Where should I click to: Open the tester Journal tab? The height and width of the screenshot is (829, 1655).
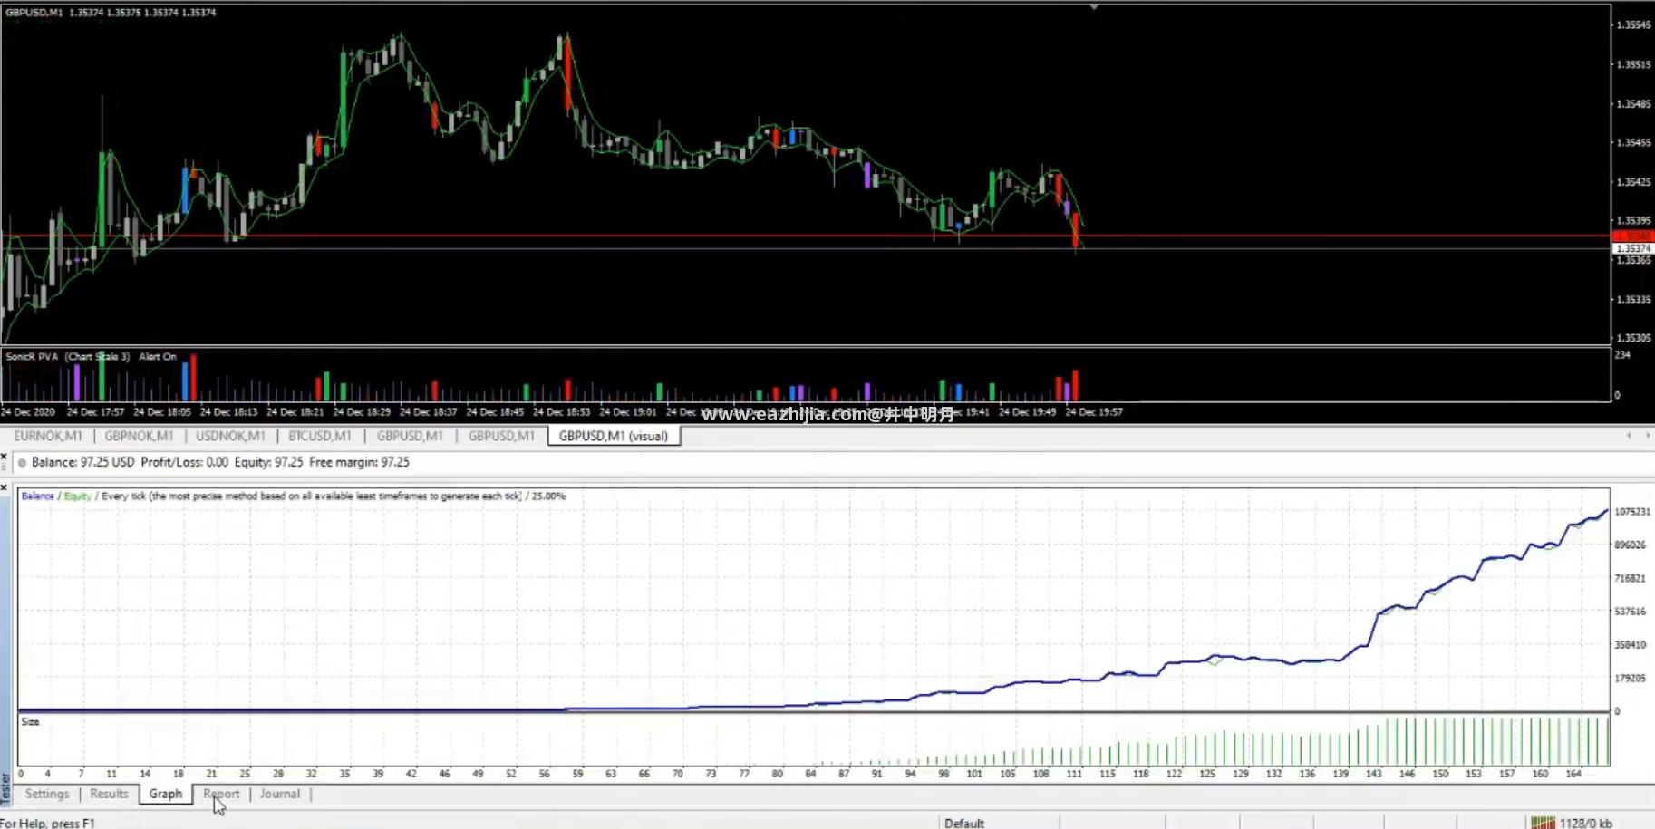point(279,794)
